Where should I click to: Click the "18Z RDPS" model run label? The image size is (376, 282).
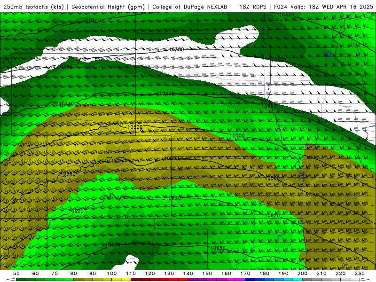coord(253,7)
